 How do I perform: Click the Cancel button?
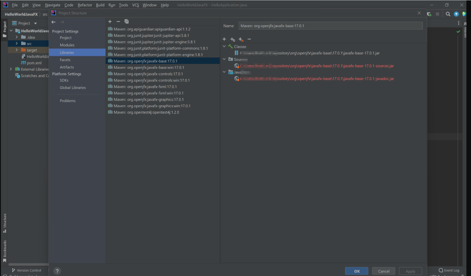(x=384, y=271)
